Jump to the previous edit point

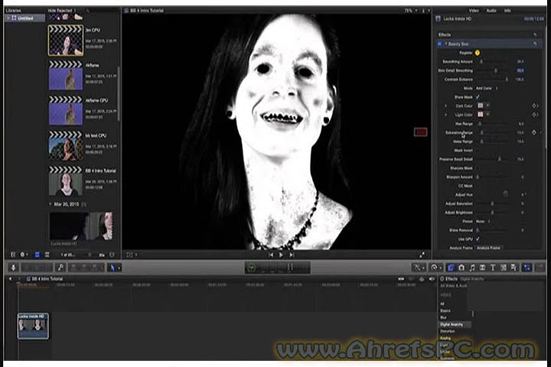[x=271, y=255]
